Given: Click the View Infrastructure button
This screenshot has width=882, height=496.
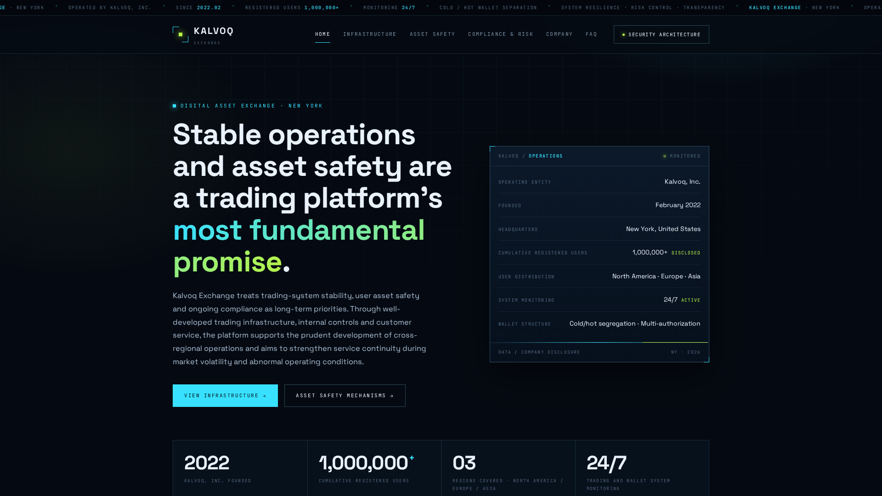Looking at the screenshot, I should (225, 395).
